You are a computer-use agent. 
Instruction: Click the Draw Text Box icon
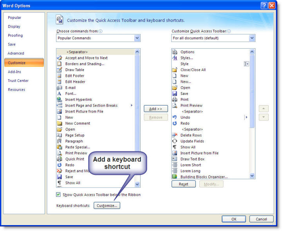point(175,159)
